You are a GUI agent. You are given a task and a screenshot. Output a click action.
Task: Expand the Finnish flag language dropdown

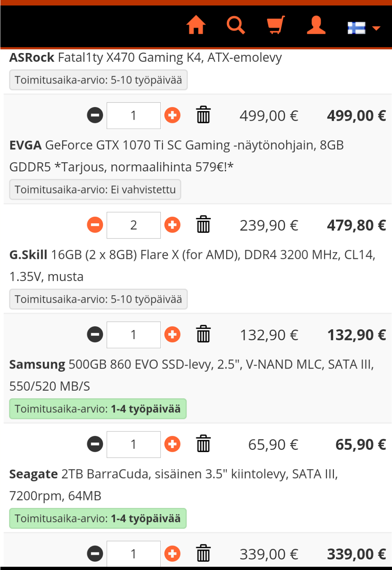[x=364, y=28]
